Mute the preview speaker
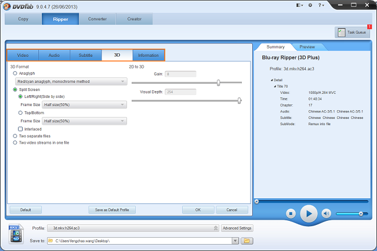377x251 pixels. pyautogui.click(x=327, y=213)
